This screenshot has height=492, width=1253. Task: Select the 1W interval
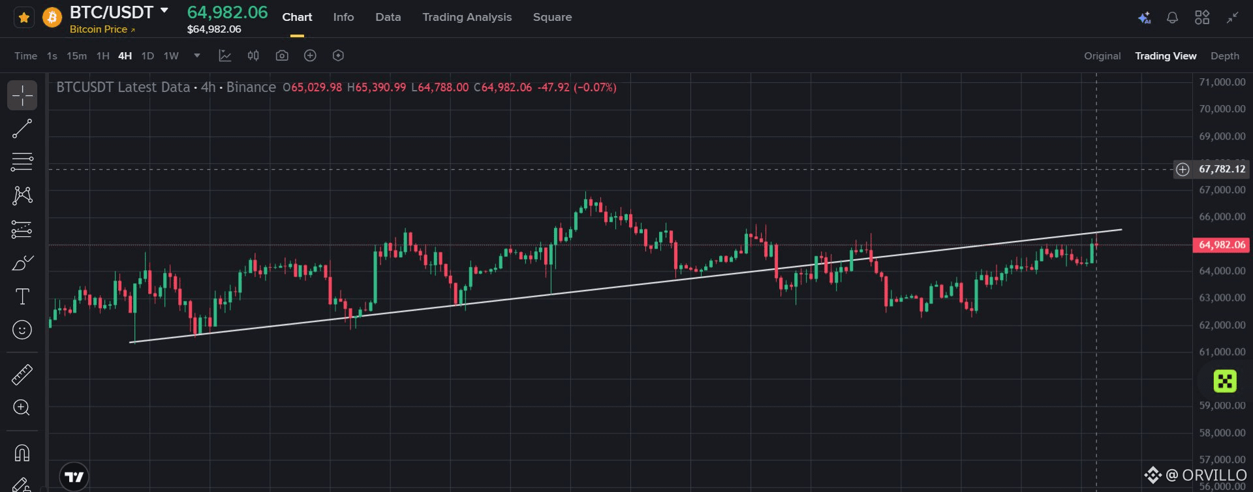click(x=171, y=56)
